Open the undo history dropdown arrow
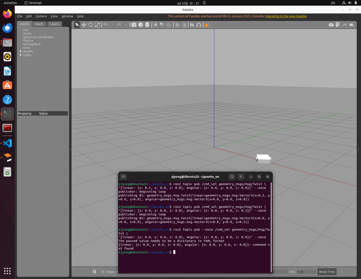361x279 pixels. [112, 25]
